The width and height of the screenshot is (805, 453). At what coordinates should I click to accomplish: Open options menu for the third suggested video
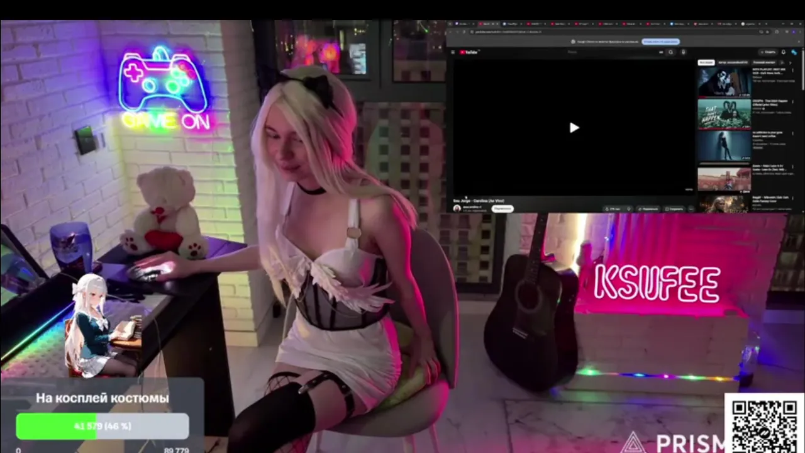(792, 134)
